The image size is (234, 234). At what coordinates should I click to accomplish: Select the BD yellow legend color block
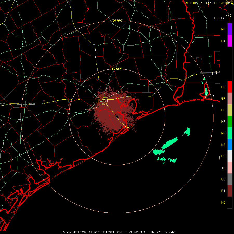[230, 110]
